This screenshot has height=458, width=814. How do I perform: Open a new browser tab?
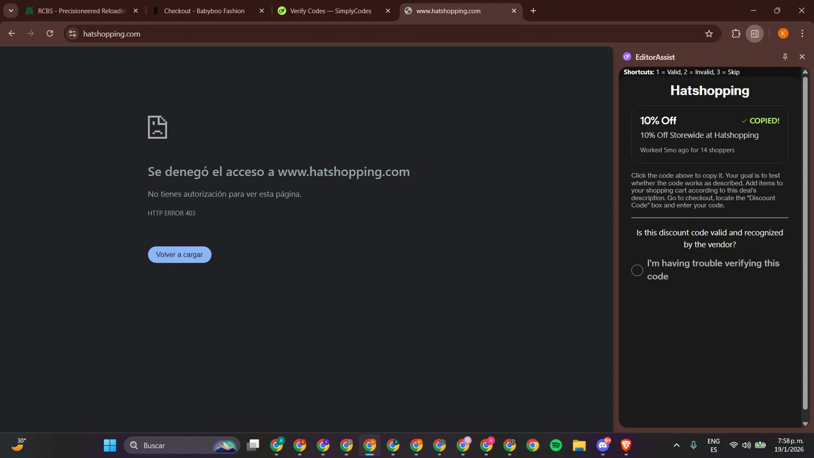point(533,11)
